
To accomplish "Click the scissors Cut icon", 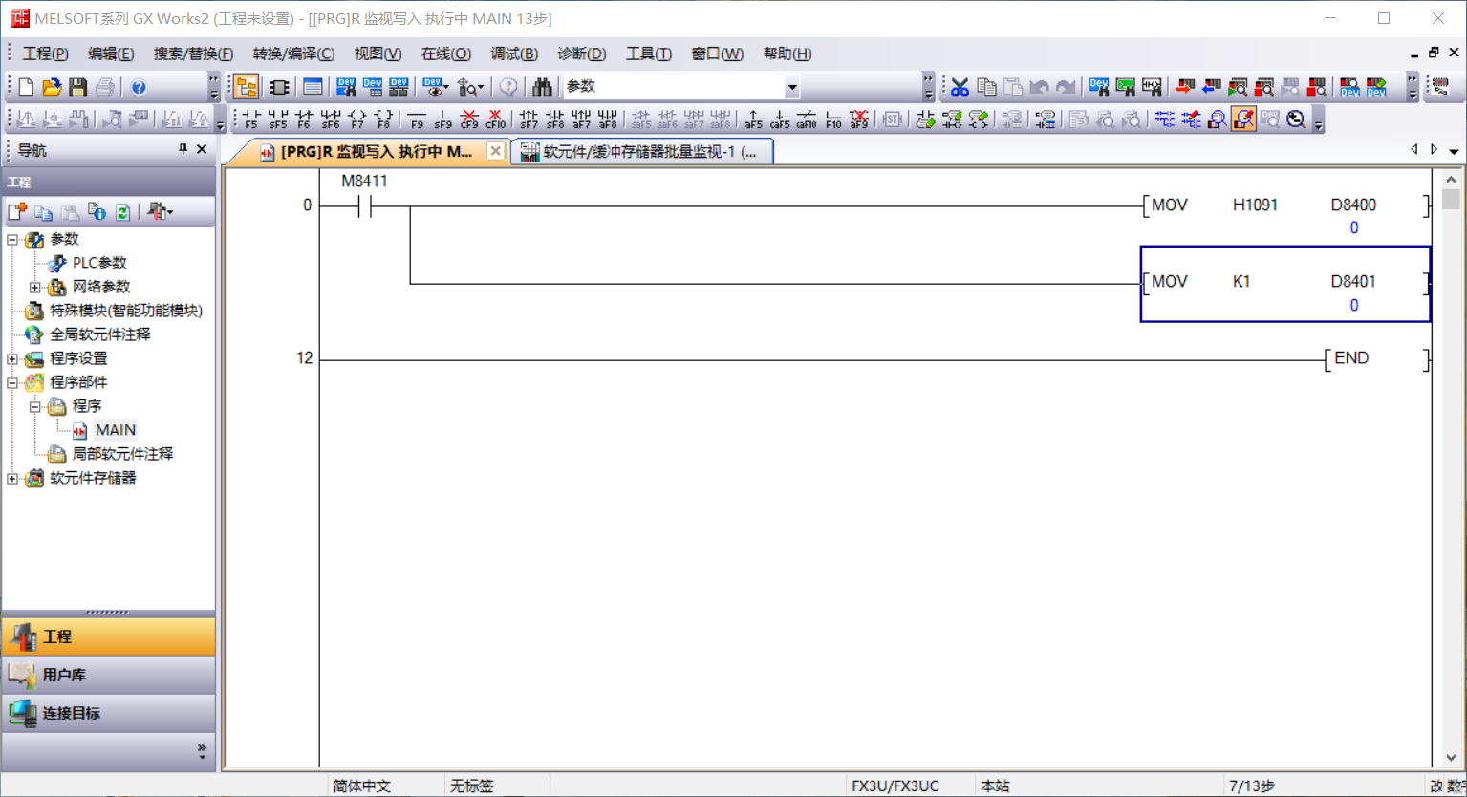I will tap(960, 87).
